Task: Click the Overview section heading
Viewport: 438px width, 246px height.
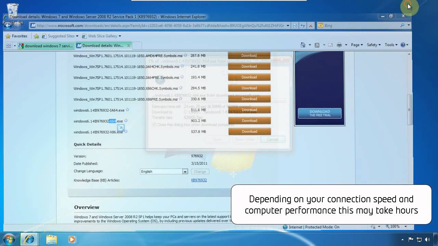Action: pos(87,207)
